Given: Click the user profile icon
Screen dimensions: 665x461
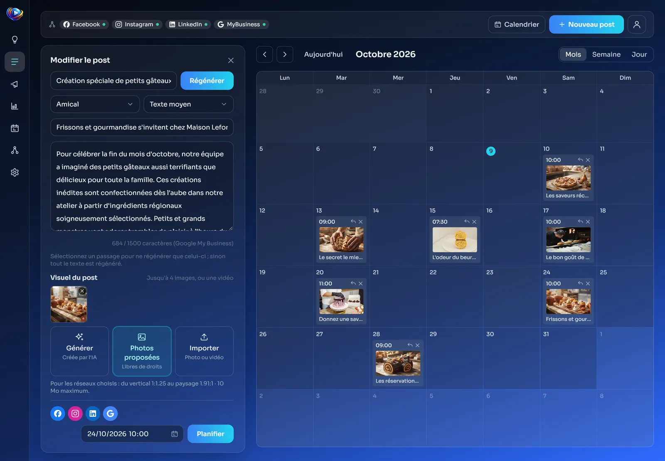Looking at the screenshot, I should point(637,24).
